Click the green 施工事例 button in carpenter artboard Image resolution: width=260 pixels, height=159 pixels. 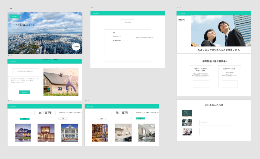coord(24,92)
